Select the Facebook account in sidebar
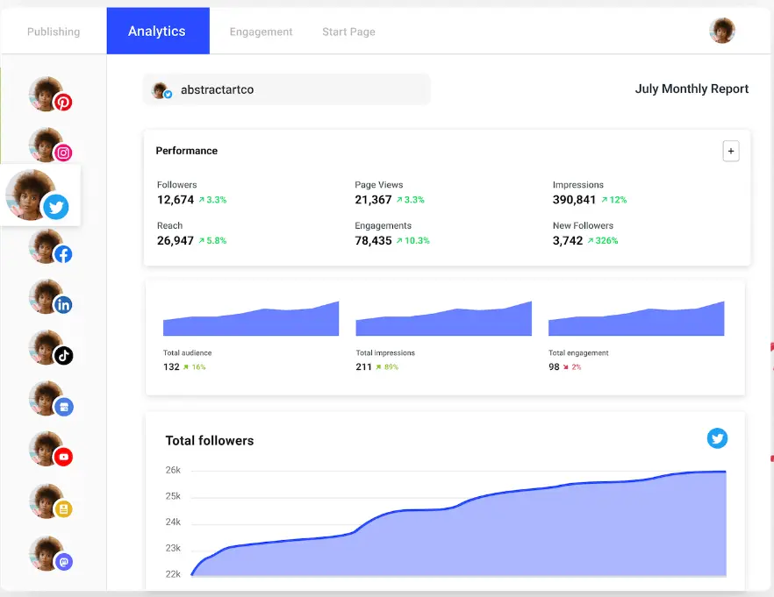Screen dimensions: 774x597 49,247
